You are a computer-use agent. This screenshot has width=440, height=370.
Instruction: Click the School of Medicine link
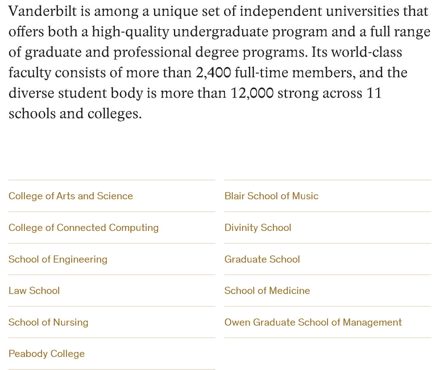coord(267,291)
